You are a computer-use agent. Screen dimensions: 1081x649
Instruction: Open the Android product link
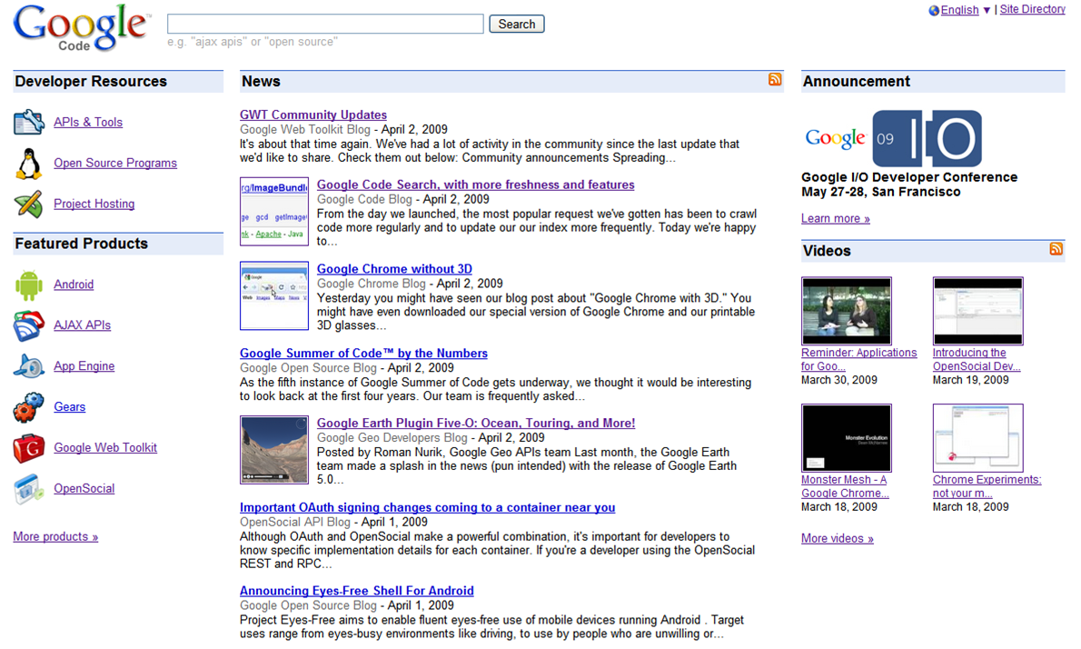click(74, 285)
